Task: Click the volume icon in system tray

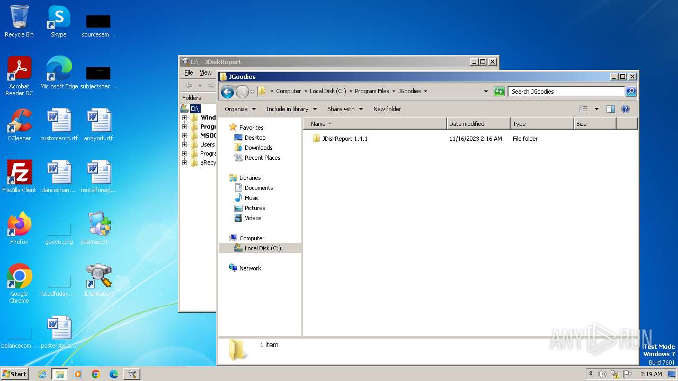Action: coord(602,374)
